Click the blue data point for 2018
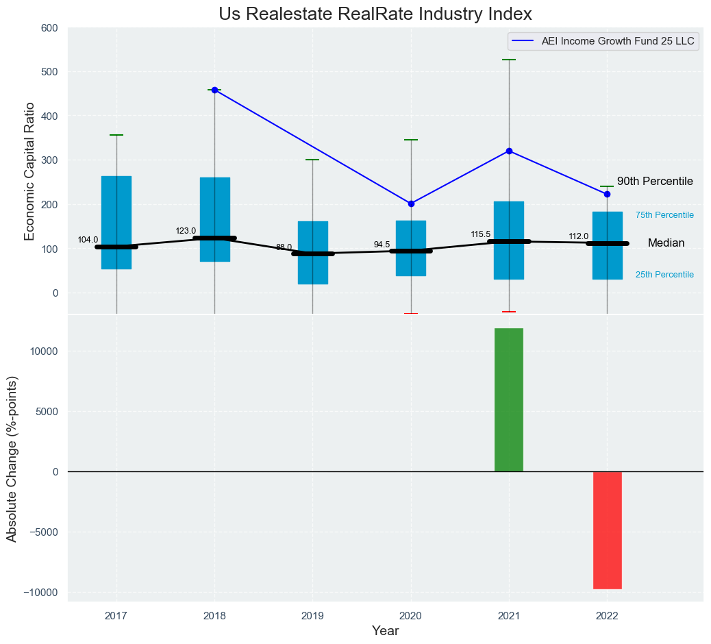This screenshot has height=644, width=711. click(x=214, y=90)
